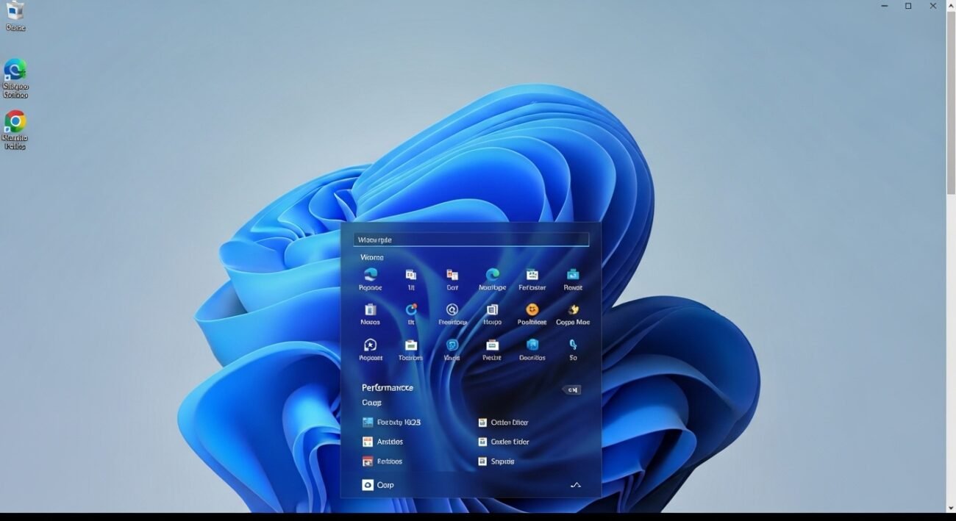Launch Microsoft Edge desktop shortcut
956x521 pixels.
(15, 72)
